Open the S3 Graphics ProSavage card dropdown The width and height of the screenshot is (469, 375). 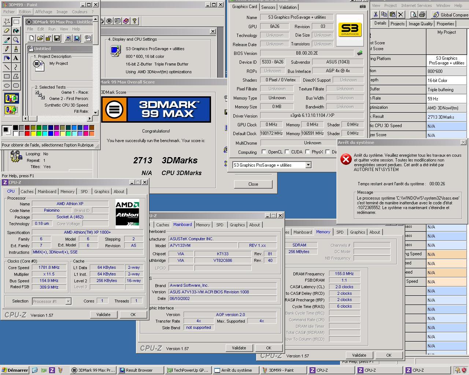point(308,165)
